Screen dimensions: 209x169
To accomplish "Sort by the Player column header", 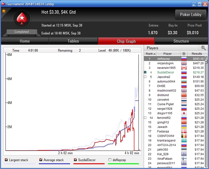I will [168, 54].
